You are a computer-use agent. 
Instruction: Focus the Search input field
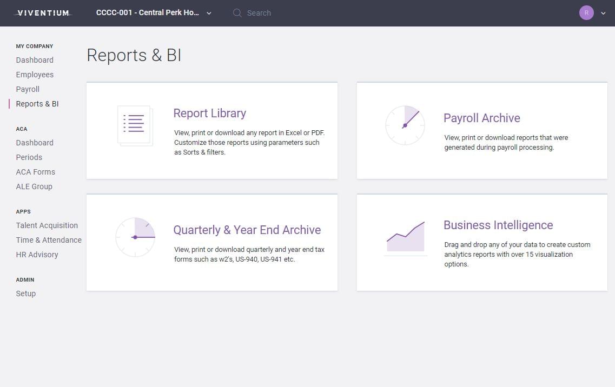pyautogui.click(x=259, y=13)
